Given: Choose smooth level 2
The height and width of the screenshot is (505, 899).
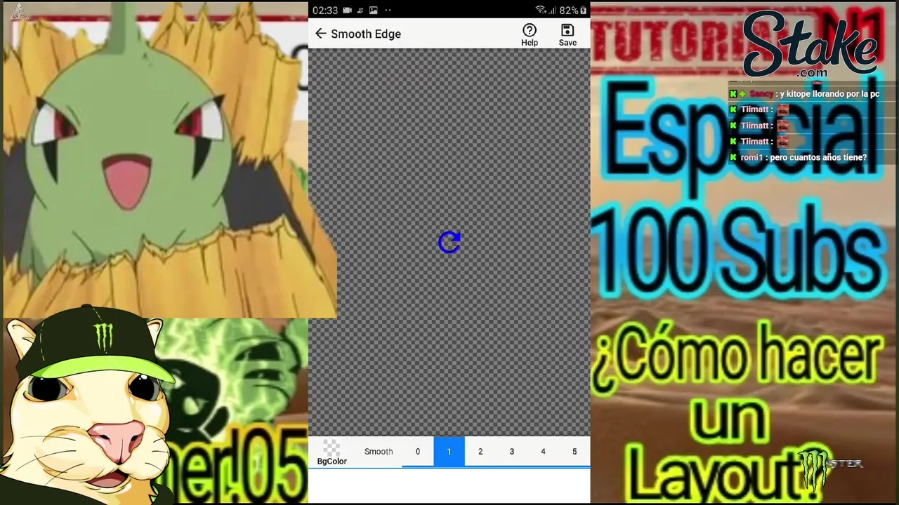Looking at the screenshot, I should coord(480,452).
